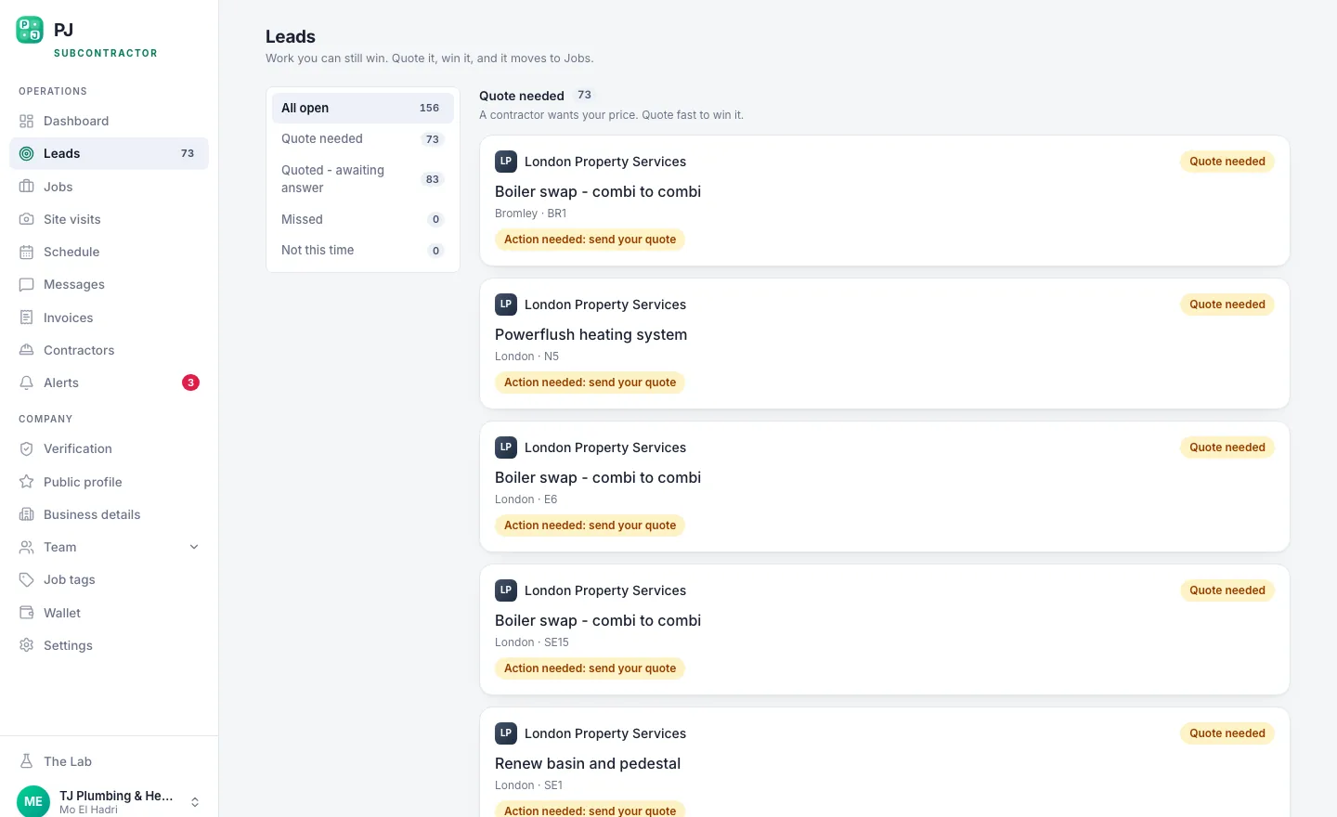
Task: Click the Leads page heading
Action: click(291, 37)
